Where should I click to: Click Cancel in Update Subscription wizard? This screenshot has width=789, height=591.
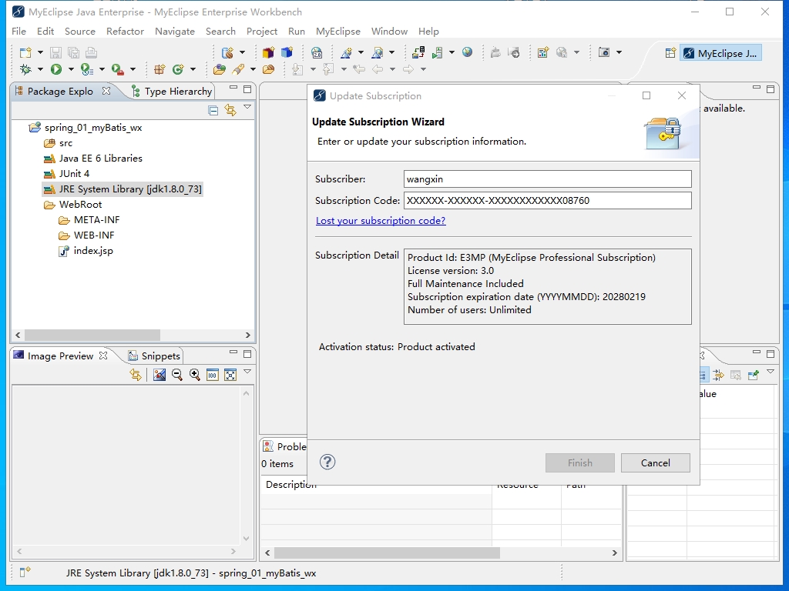(x=655, y=462)
